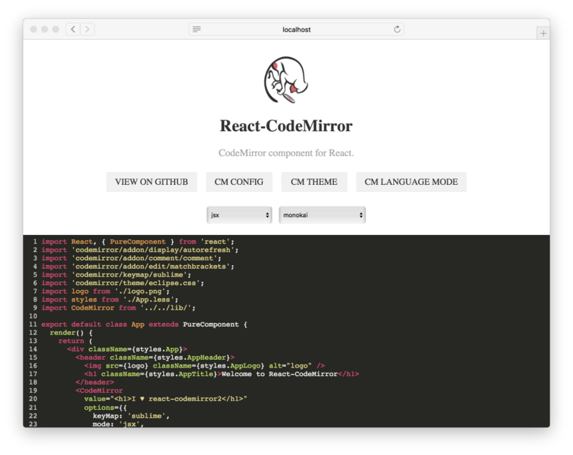Click the React-CodeMirror heading
573x455 pixels.
(x=286, y=125)
